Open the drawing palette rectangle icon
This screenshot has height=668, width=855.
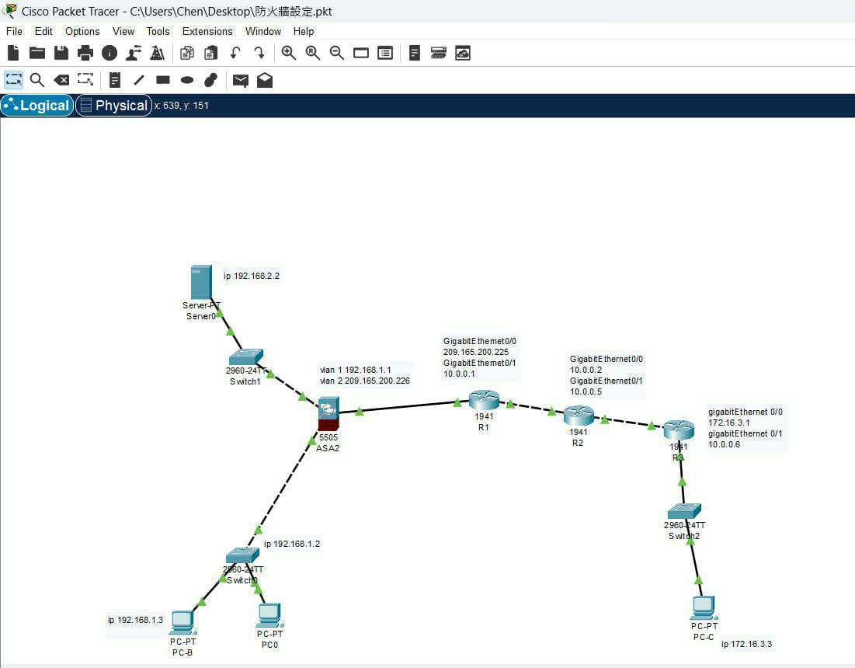pyautogui.click(x=361, y=53)
